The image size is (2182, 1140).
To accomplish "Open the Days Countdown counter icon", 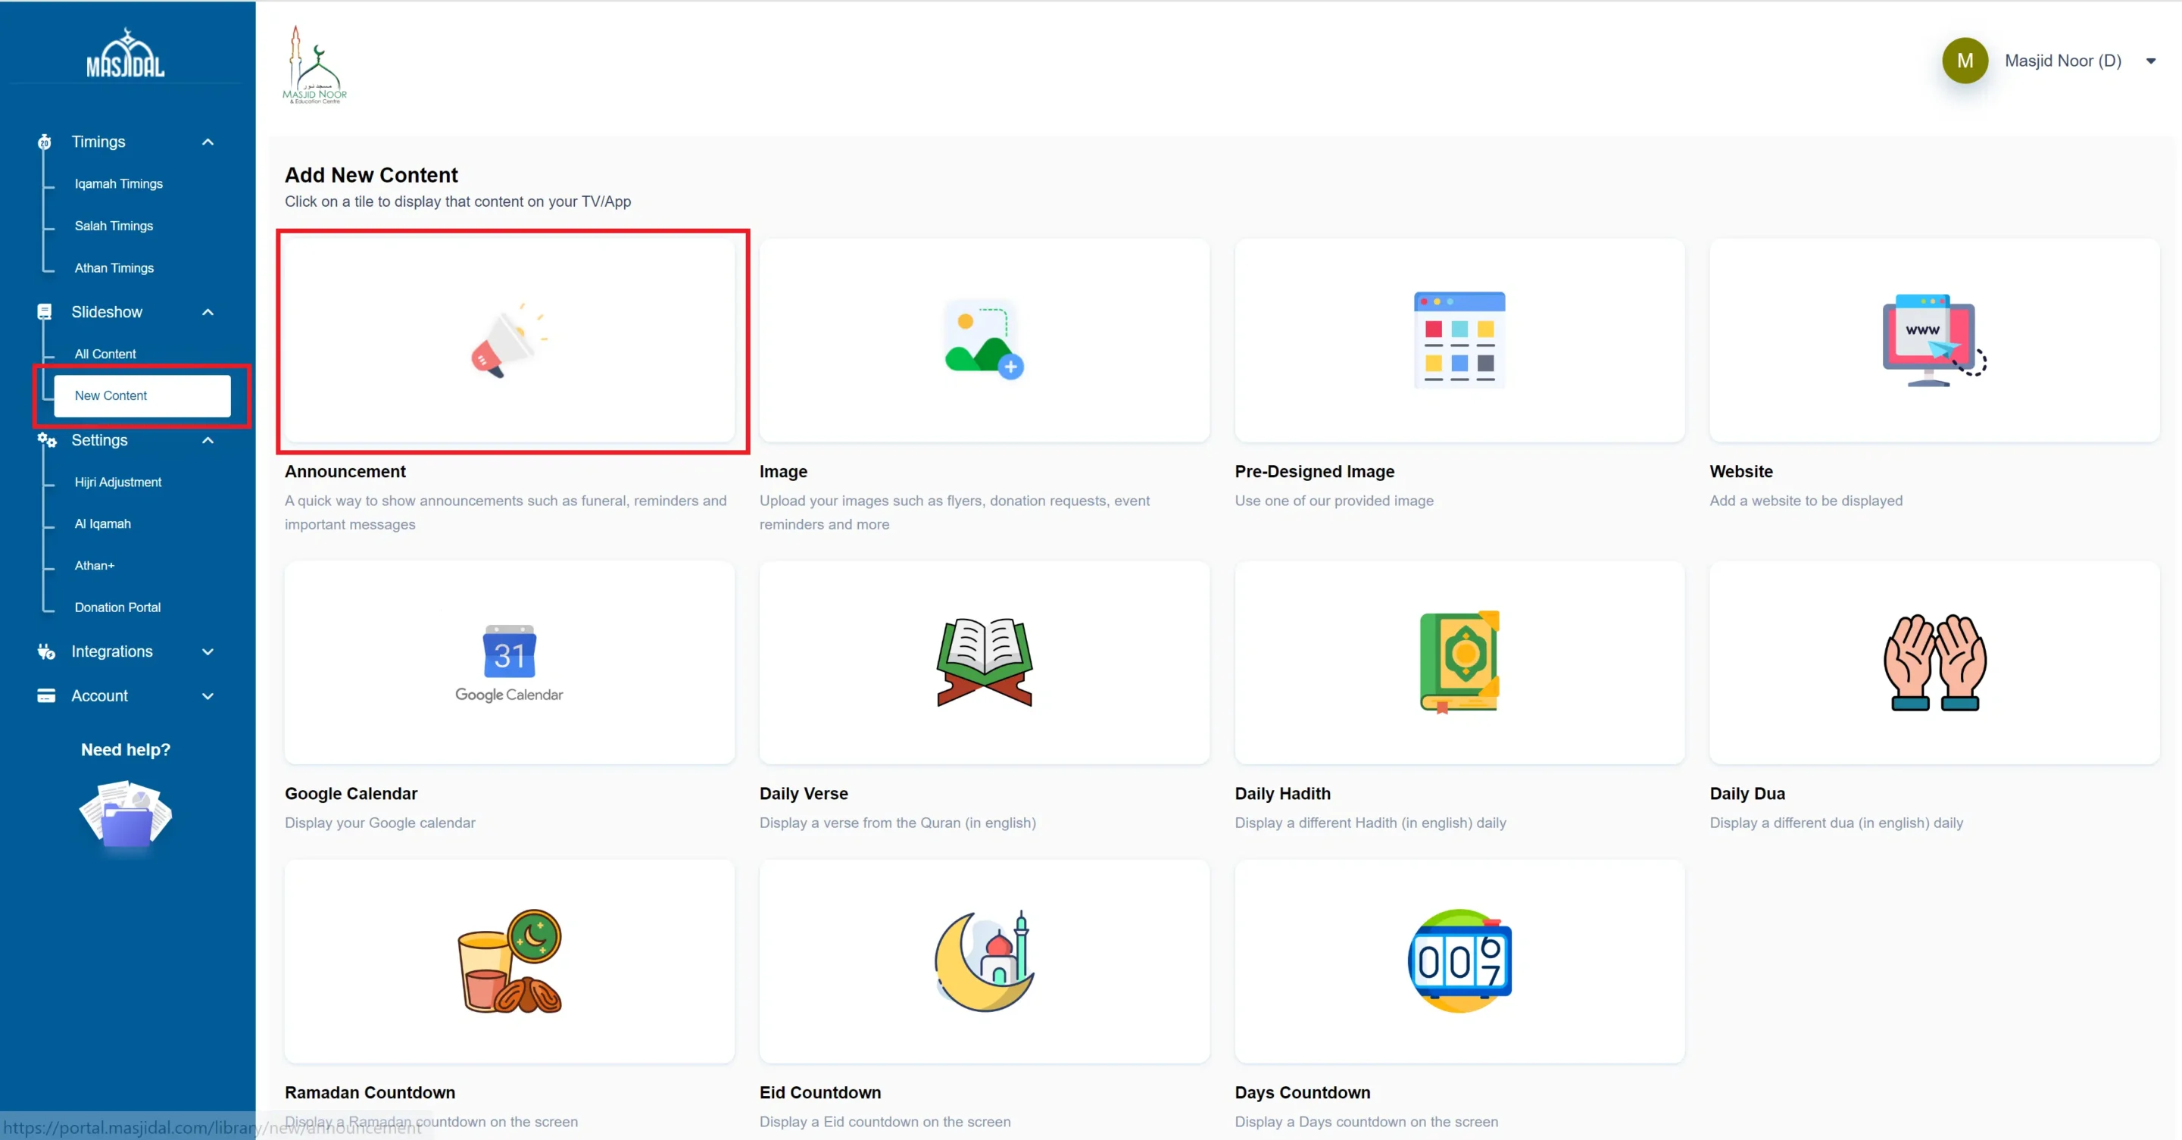I will [x=1459, y=961].
